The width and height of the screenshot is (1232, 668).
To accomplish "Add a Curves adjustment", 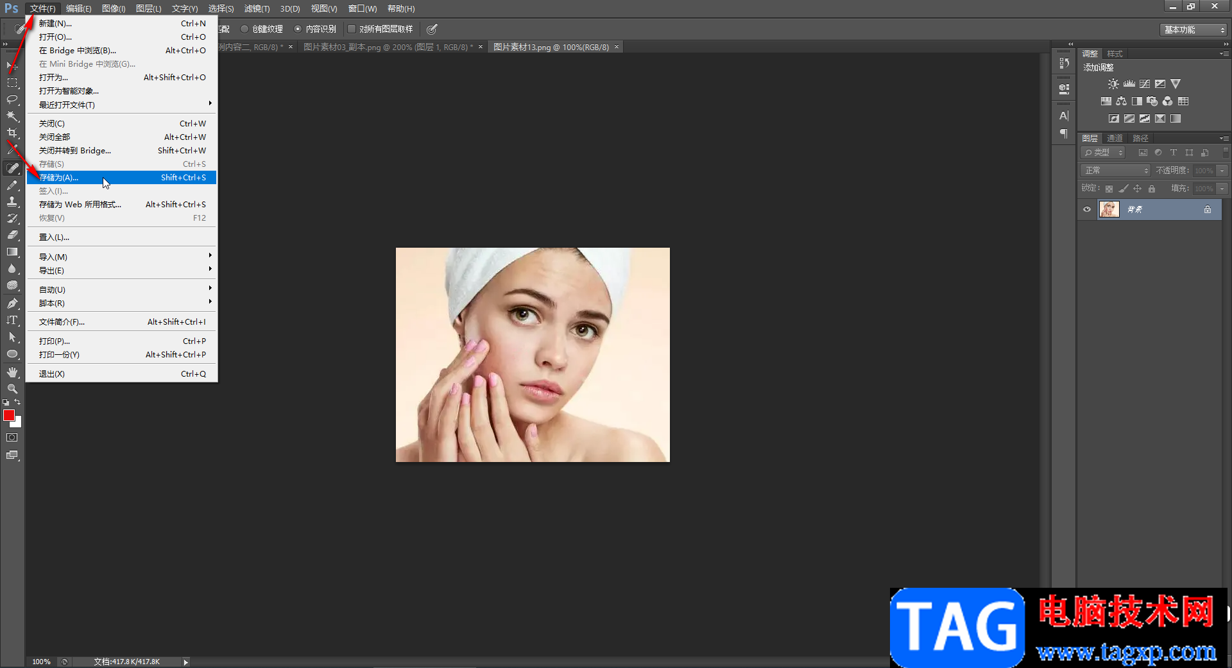I will (x=1145, y=84).
